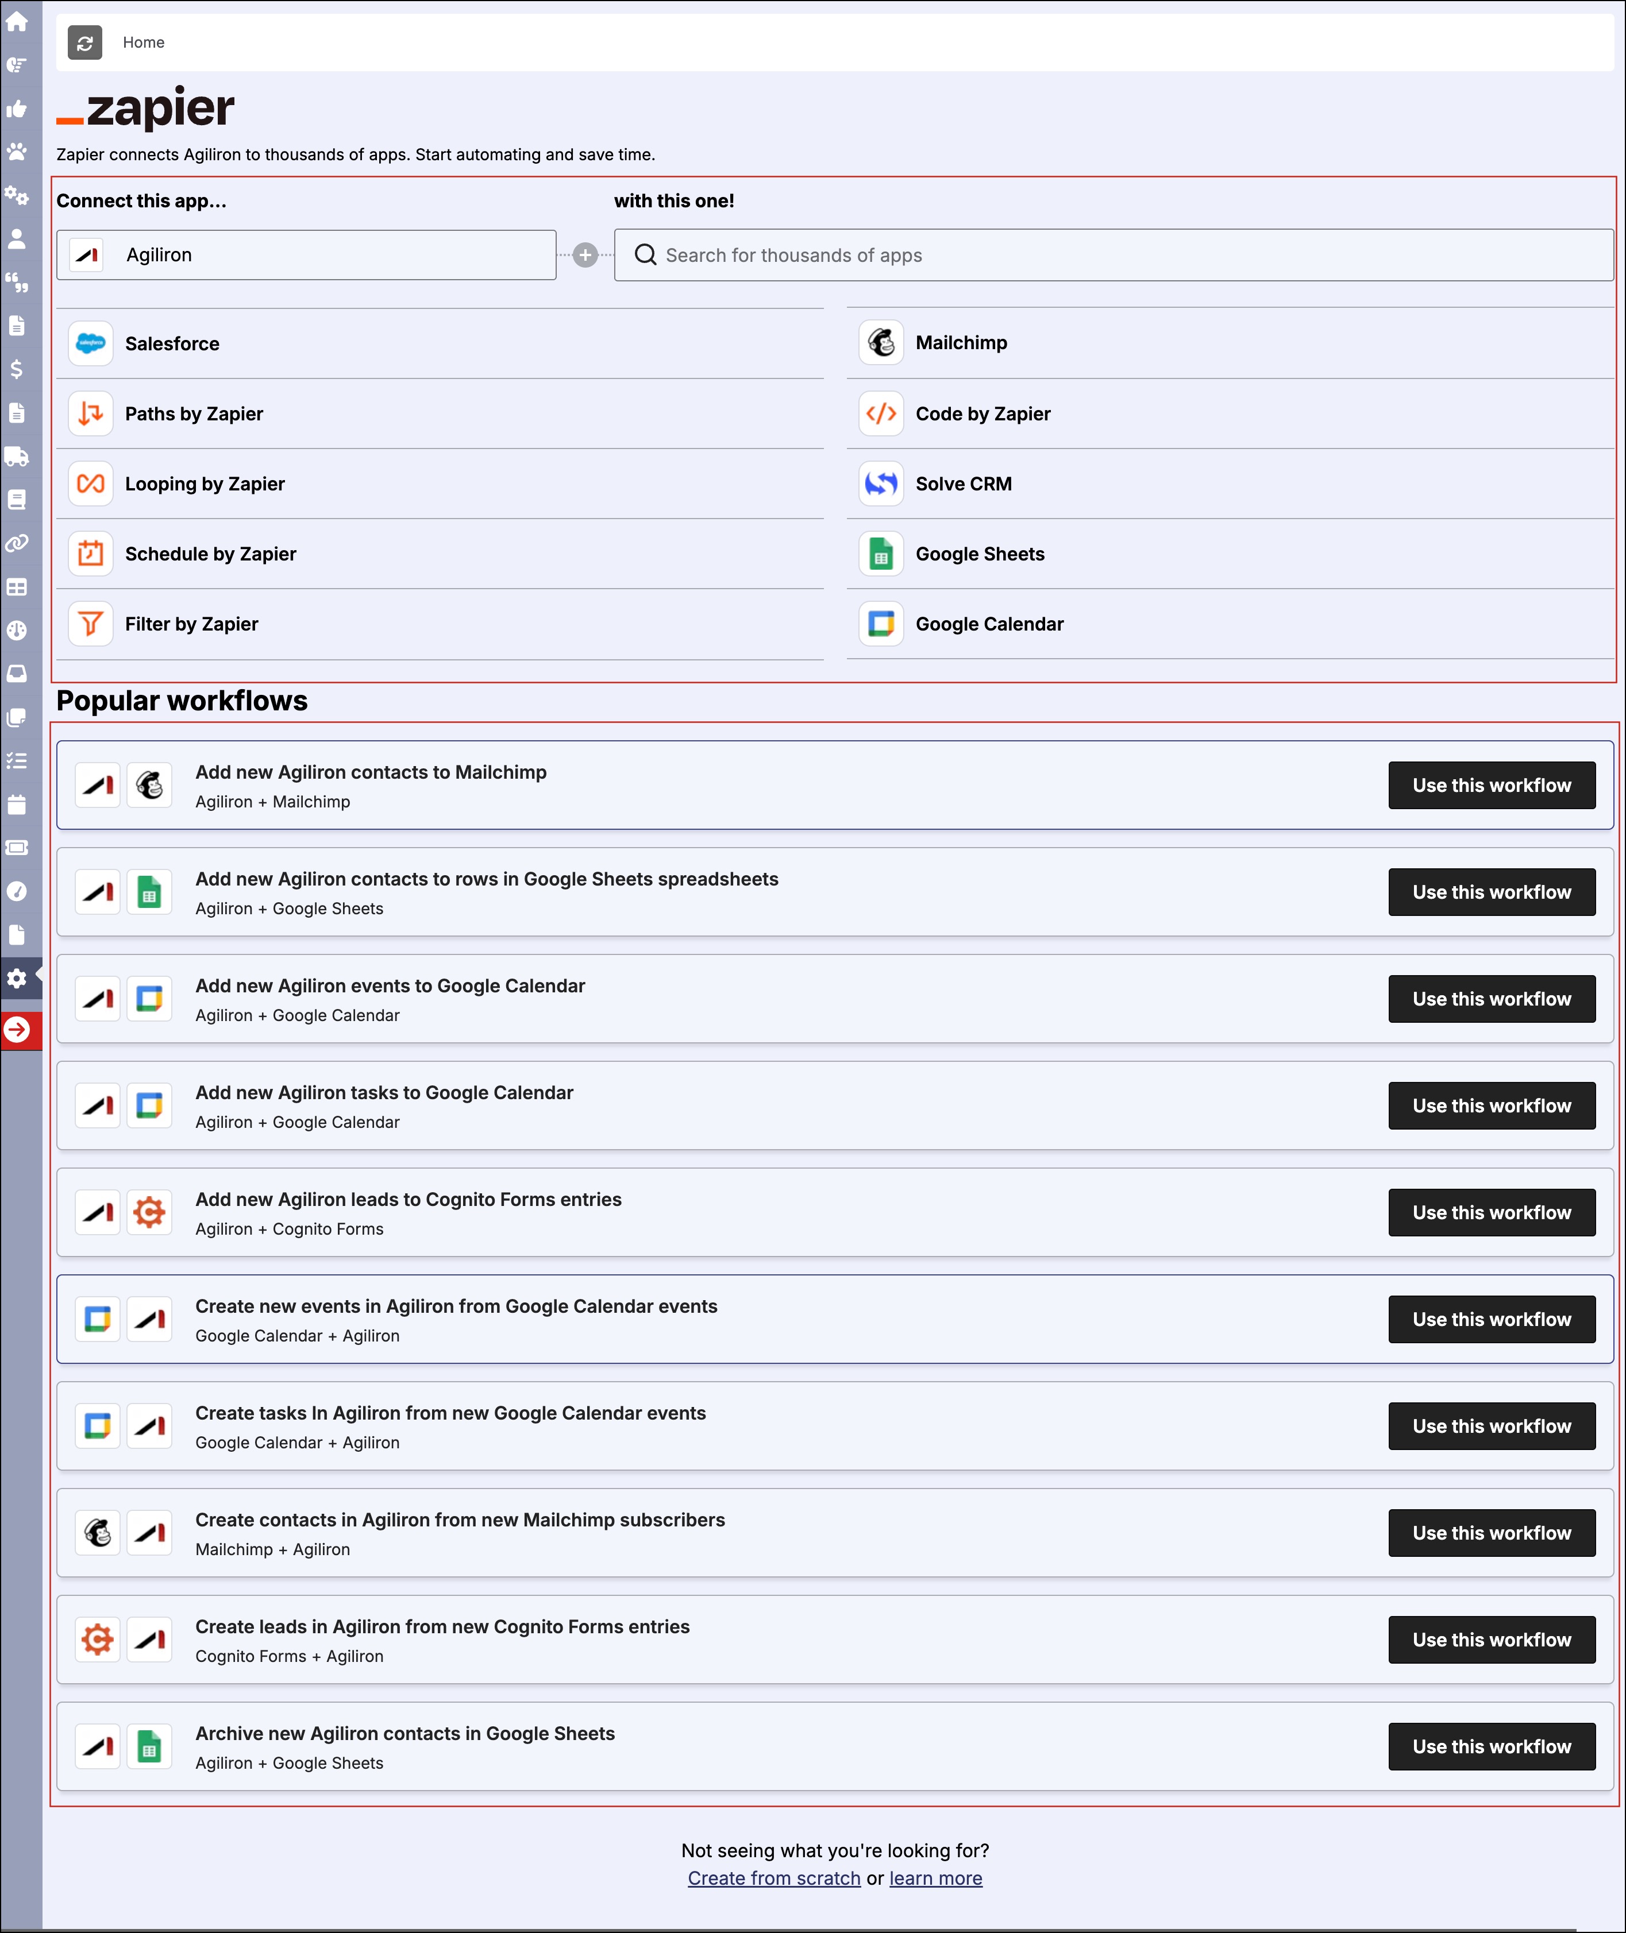Viewport: 1626px width, 1933px height.
Task: Select Salesforce from the app list
Action: pyautogui.click(x=172, y=343)
